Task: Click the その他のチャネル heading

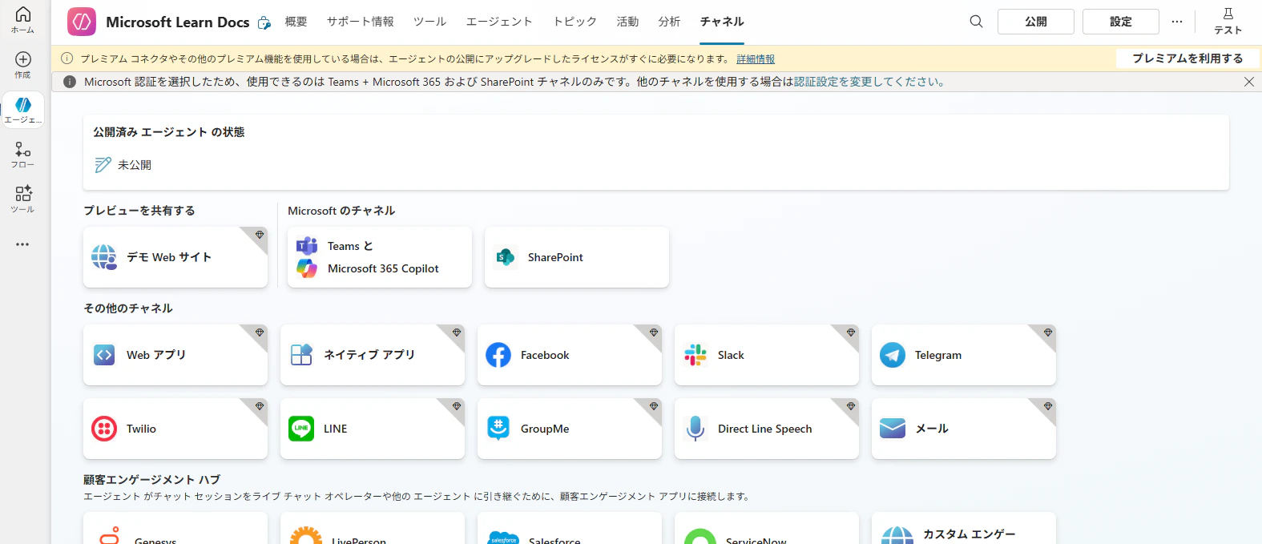Action: point(128,308)
